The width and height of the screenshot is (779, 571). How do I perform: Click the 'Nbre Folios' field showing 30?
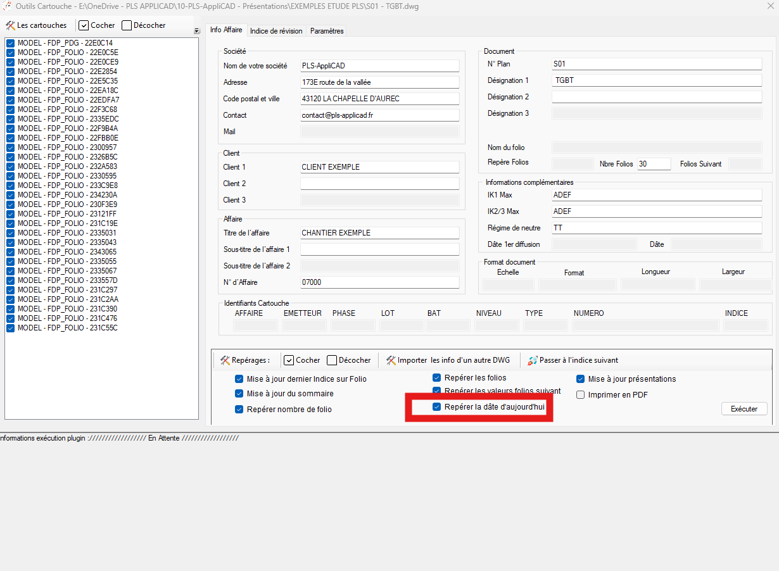[653, 163]
